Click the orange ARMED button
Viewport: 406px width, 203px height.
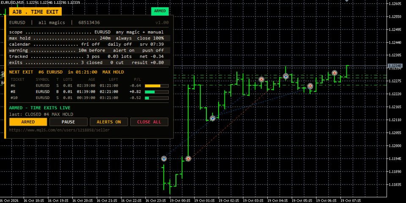[28, 122]
